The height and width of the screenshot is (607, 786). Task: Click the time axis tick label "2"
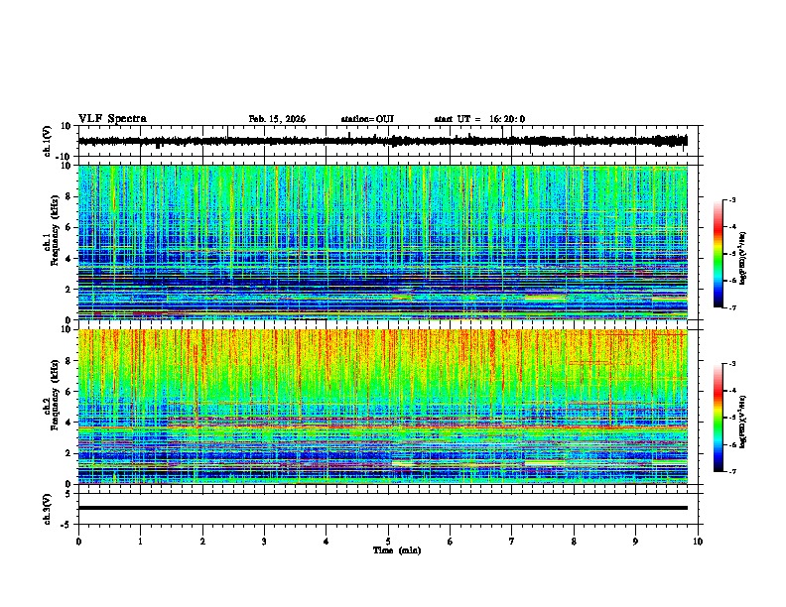[202, 542]
